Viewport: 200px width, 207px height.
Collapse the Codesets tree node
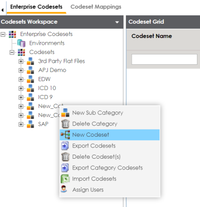pos(12,52)
